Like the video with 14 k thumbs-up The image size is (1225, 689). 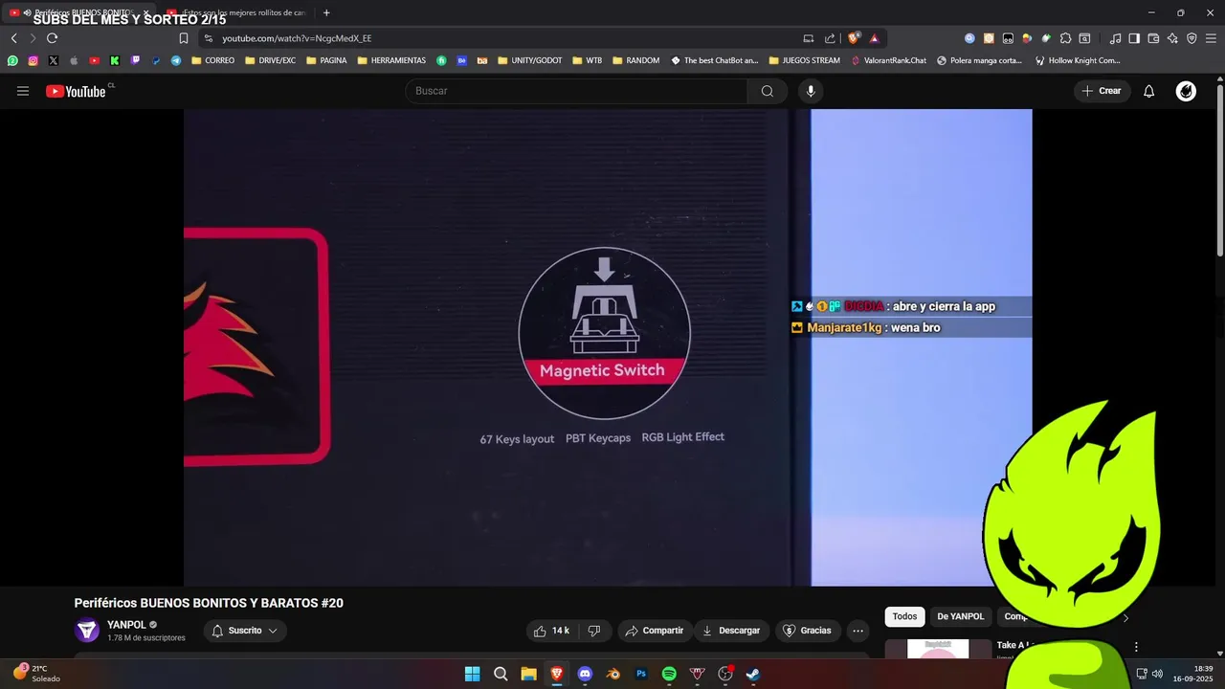coord(551,631)
